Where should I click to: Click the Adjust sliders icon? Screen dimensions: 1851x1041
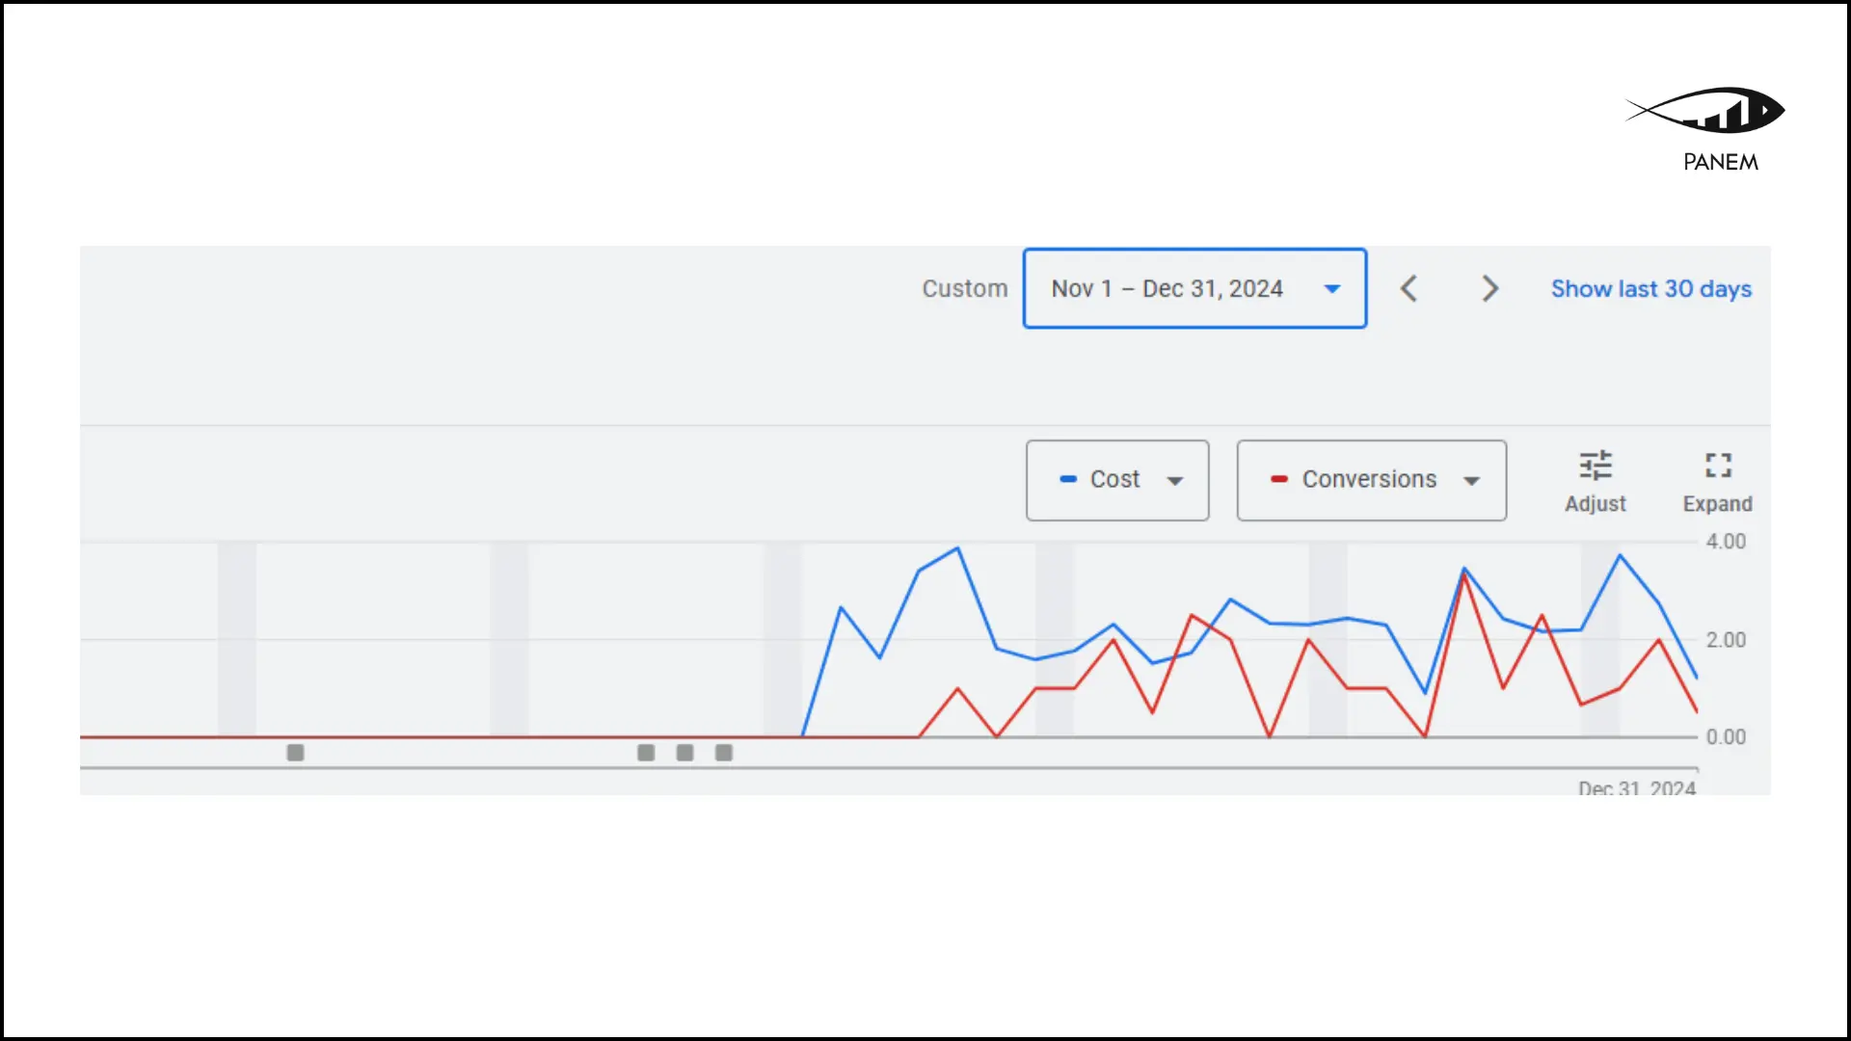coord(1596,467)
